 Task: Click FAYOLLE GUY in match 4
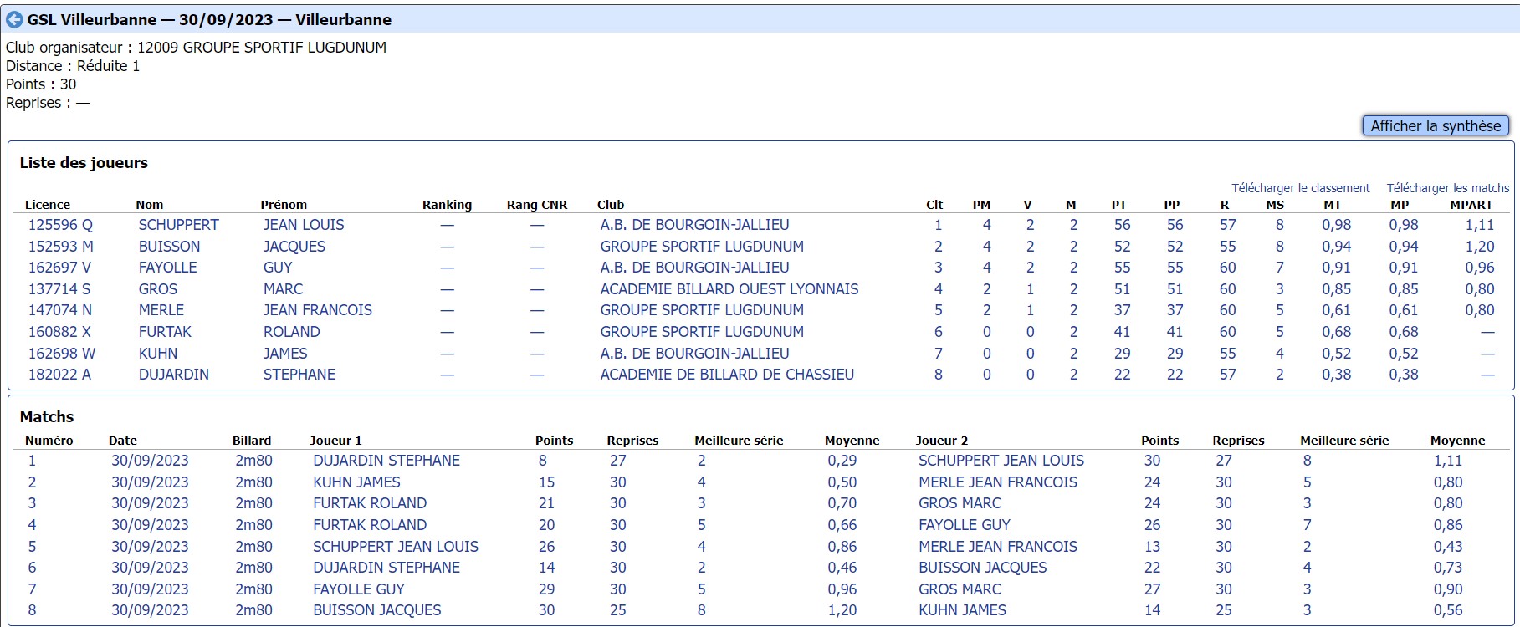(x=965, y=525)
